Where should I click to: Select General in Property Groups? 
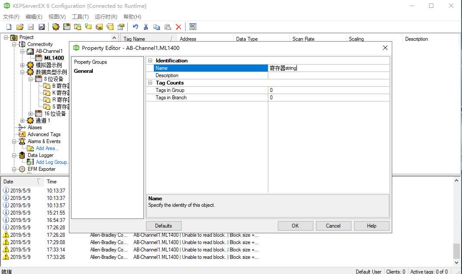click(83, 71)
